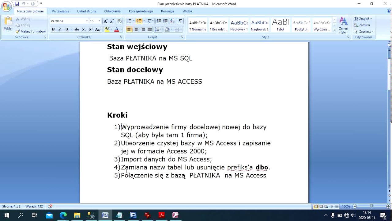The width and height of the screenshot is (392, 221).
Task: Click the Office button
Action: [6, 6]
